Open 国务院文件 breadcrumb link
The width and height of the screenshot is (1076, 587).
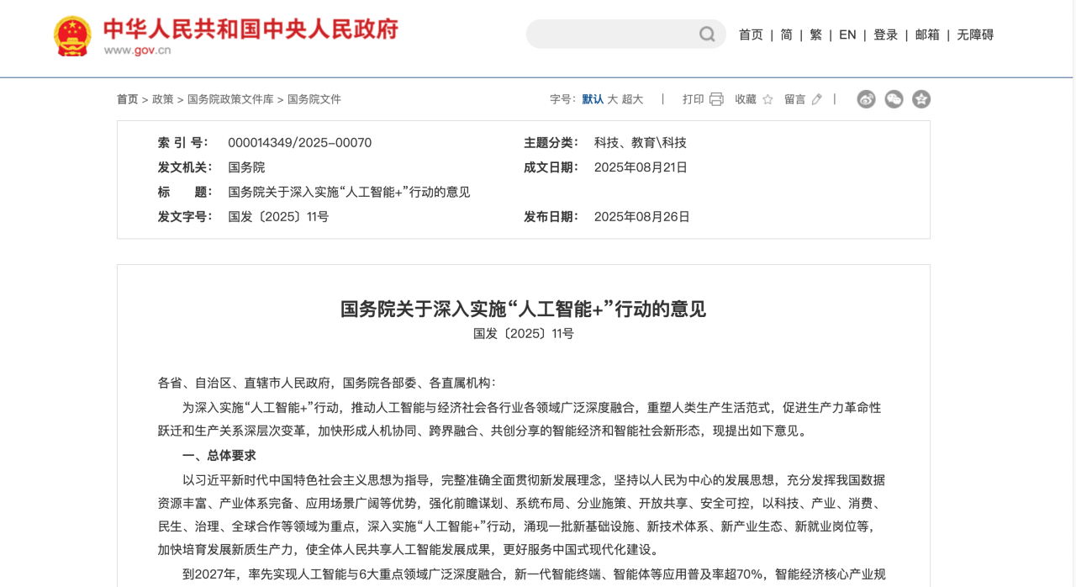pyautogui.click(x=314, y=99)
